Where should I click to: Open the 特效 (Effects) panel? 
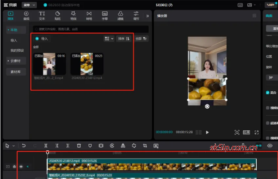pyautogui.click(x=73, y=15)
